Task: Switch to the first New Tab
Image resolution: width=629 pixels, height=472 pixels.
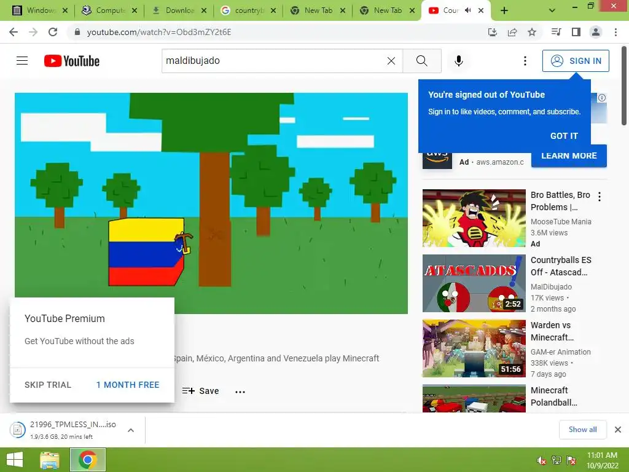Action: pos(318,10)
